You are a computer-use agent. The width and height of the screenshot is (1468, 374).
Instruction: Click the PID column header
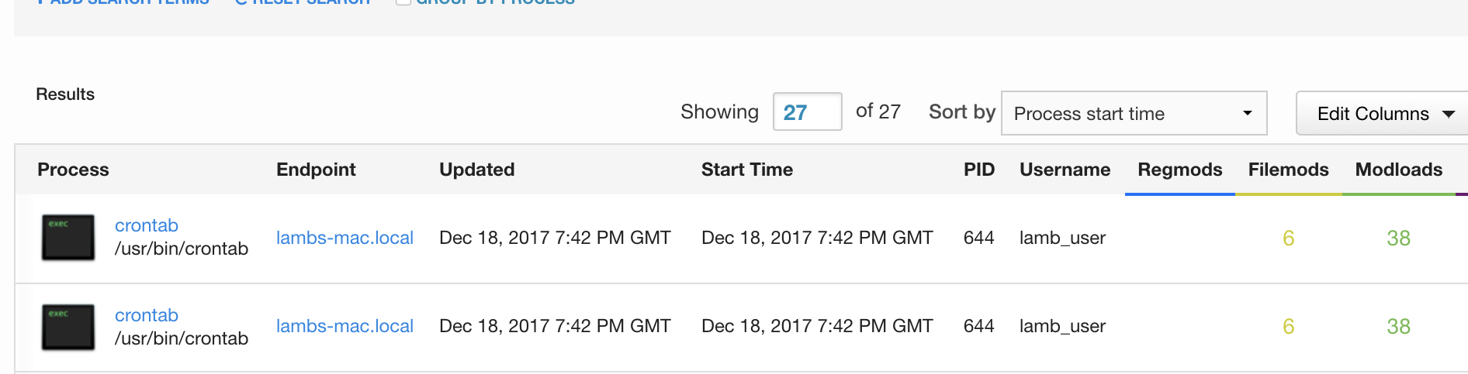tap(978, 170)
